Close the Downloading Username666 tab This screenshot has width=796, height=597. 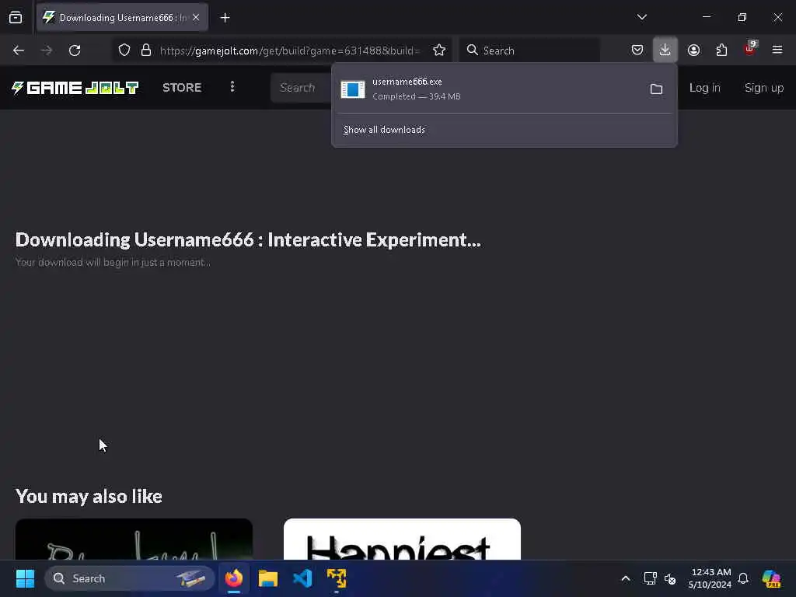tap(196, 17)
